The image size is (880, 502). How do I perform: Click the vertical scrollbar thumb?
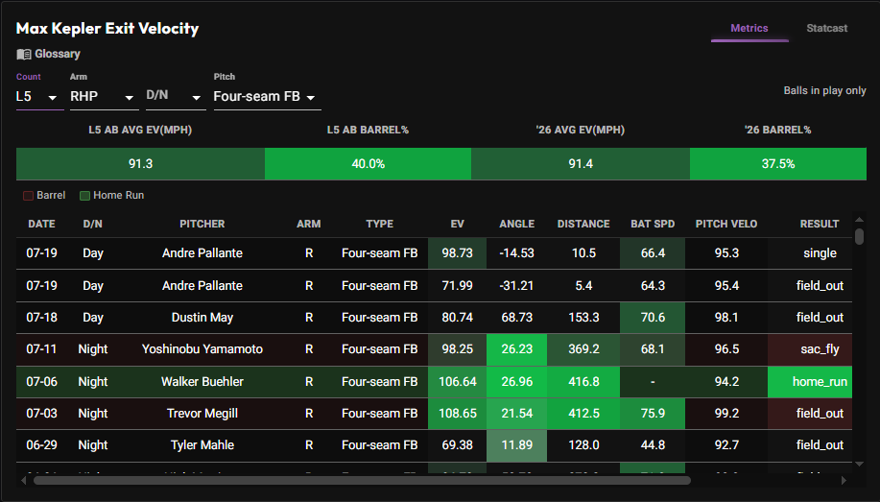pos(859,236)
